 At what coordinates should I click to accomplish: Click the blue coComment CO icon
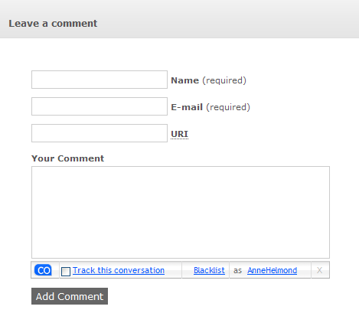click(x=43, y=270)
